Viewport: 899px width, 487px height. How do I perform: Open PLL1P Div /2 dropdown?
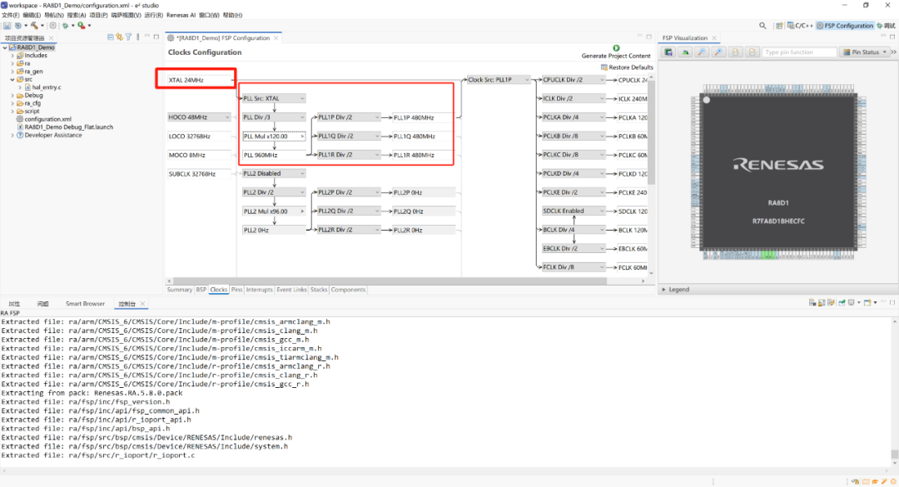(349, 117)
